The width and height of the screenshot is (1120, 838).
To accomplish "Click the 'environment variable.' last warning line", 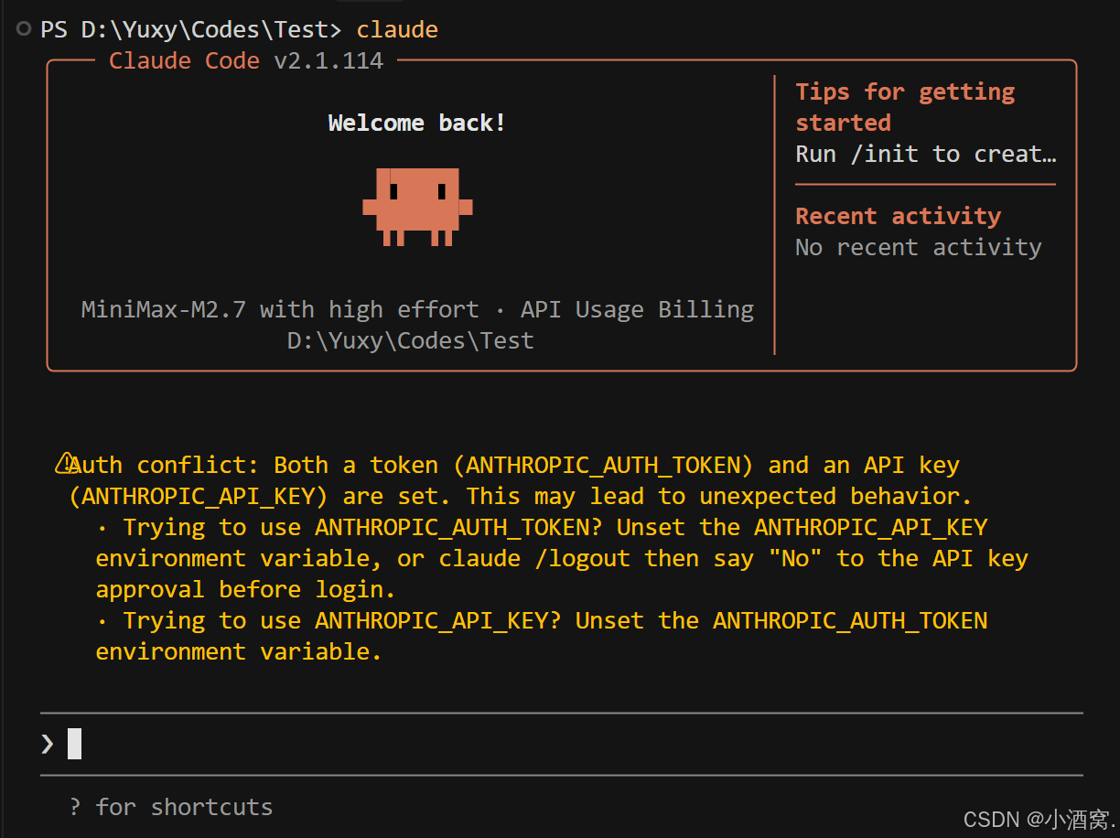I will pos(239,651).
